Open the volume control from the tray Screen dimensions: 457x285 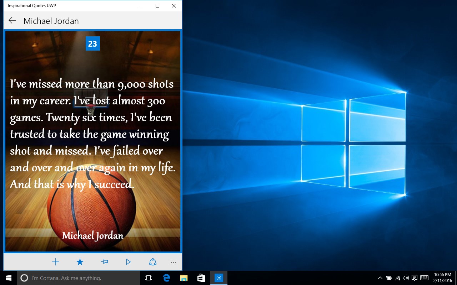click(406, 278)
